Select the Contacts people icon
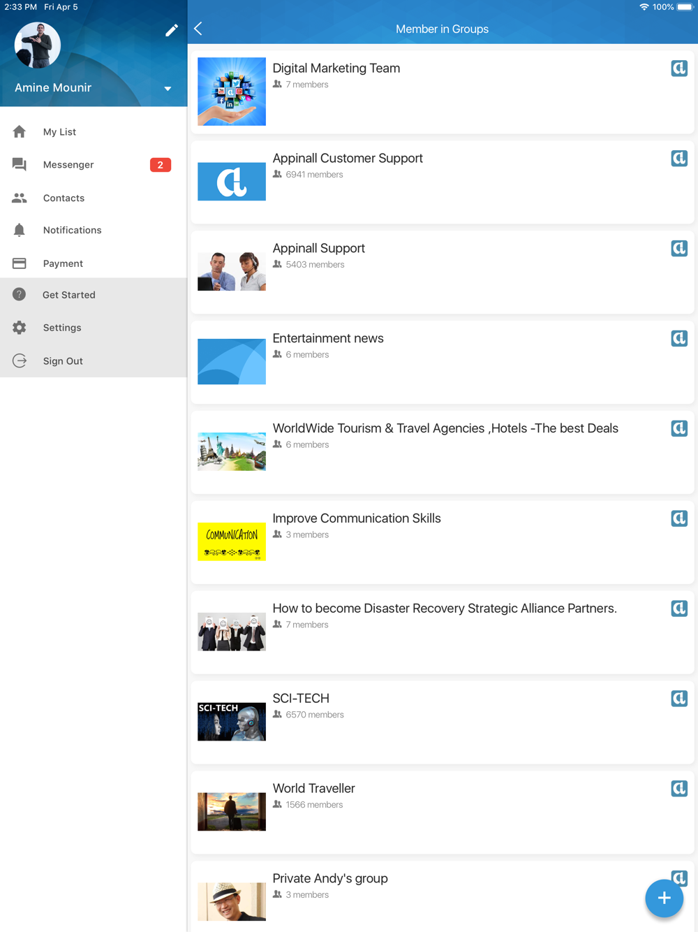698x932 pixels. [20, 198]
